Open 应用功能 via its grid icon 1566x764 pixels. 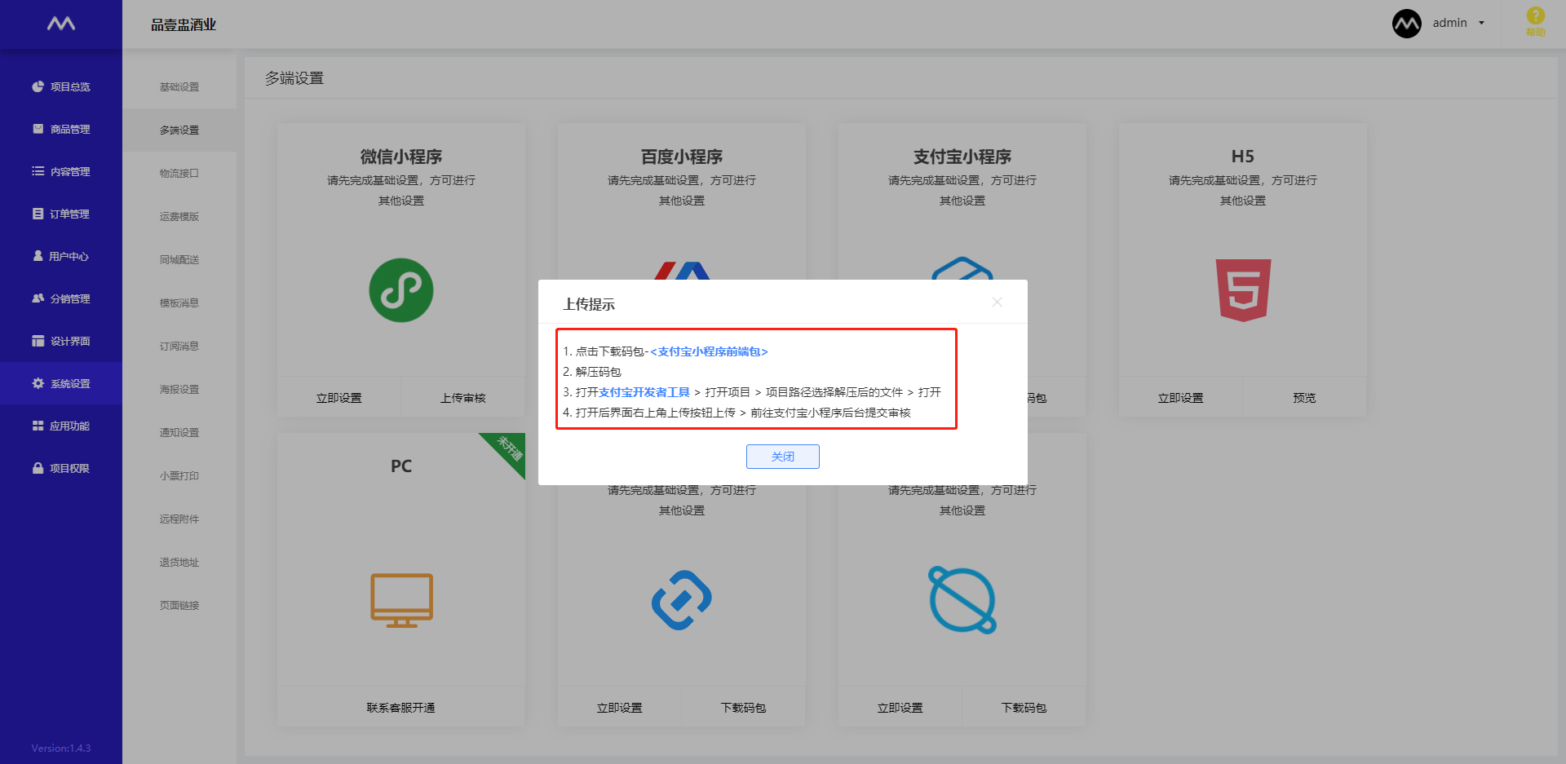tap(38, 426)
